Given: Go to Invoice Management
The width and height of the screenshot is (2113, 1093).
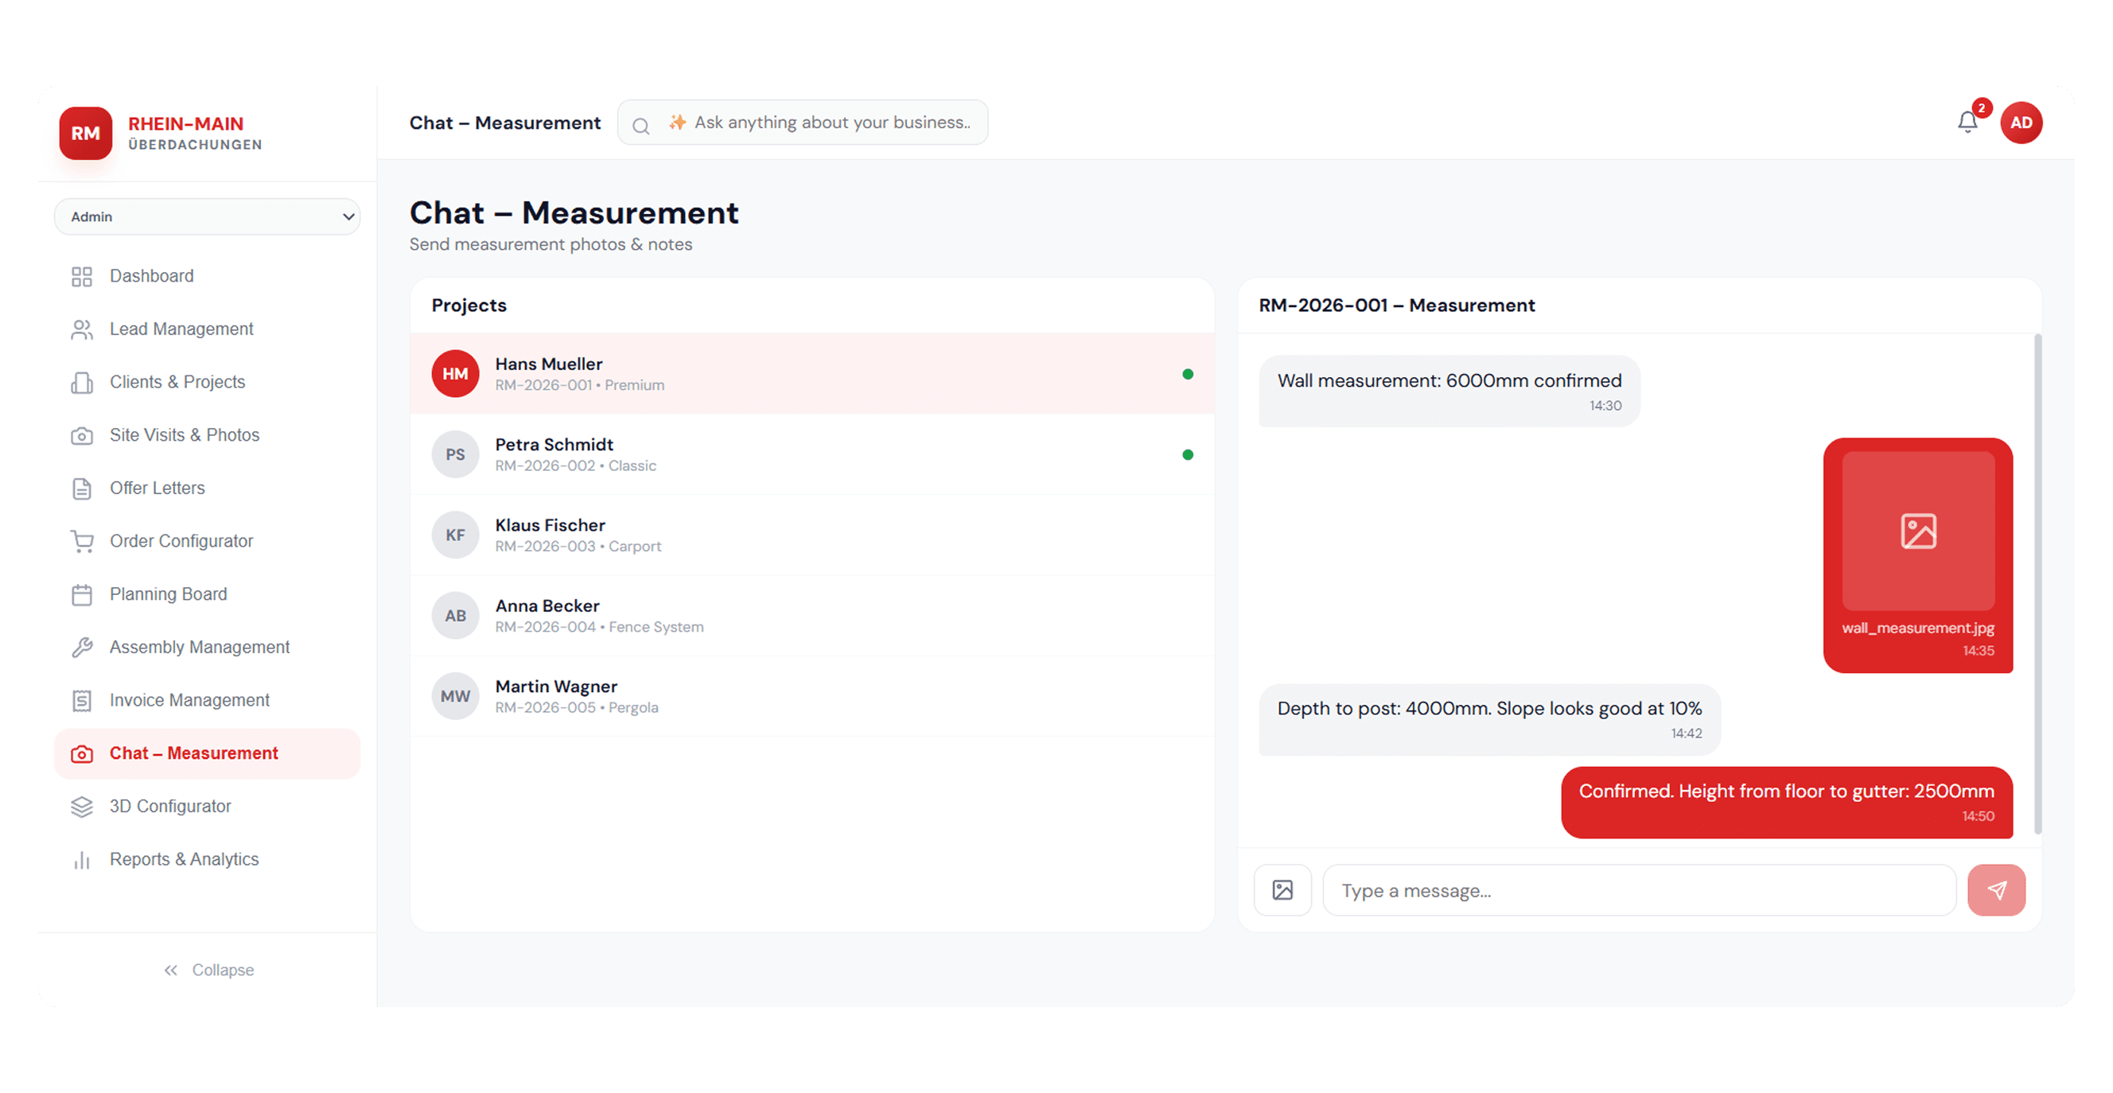Looking at the screenshot, I should click(207, 700).
